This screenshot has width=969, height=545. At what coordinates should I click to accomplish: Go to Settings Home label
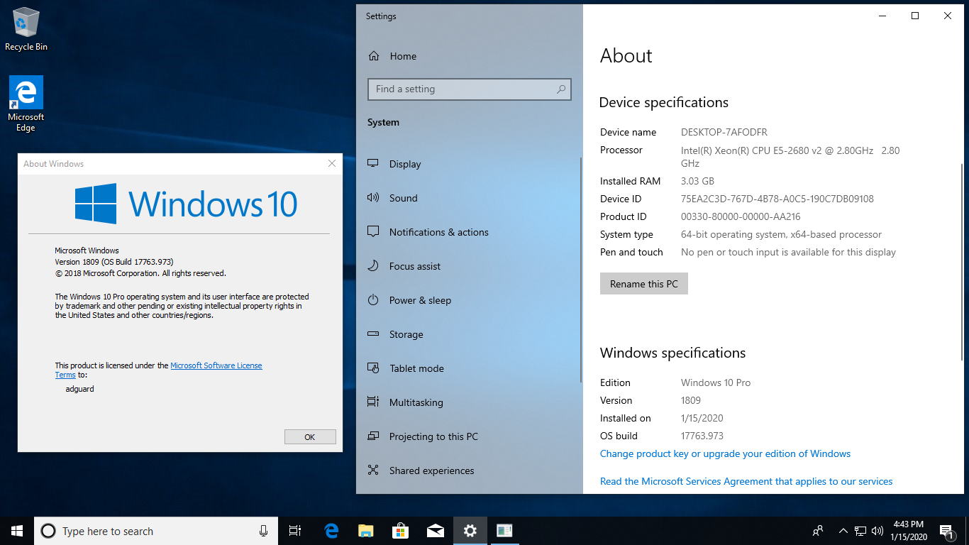(x=403, y=56)
